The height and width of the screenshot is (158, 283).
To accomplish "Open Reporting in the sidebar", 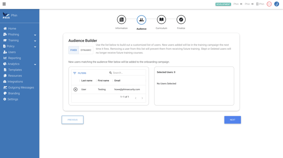I will (14, 58).
